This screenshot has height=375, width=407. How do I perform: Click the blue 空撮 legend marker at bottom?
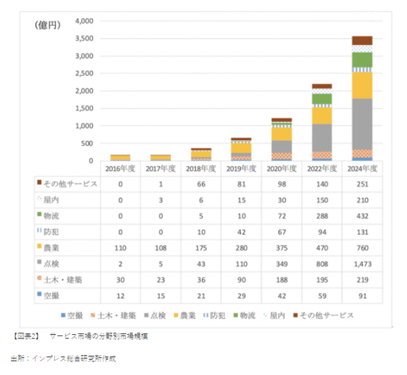(63, 315)
